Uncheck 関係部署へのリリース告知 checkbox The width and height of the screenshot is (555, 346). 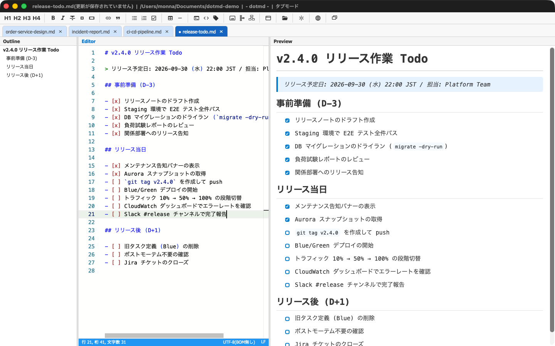287,173
